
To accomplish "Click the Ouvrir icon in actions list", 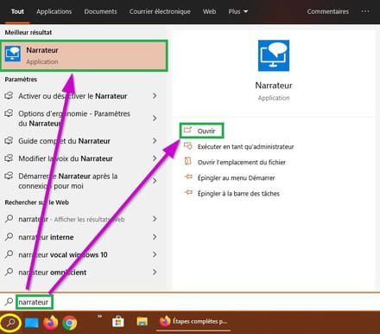I will 188,130.
